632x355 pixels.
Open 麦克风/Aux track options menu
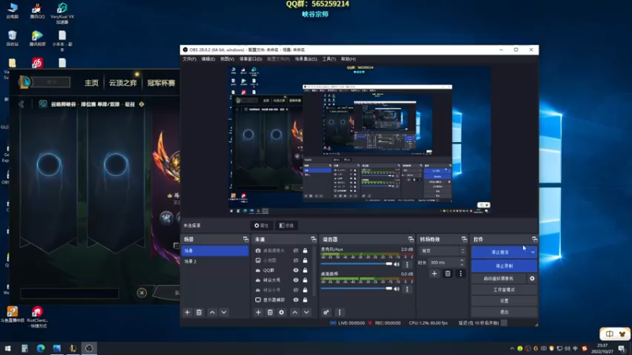[407, 264]
